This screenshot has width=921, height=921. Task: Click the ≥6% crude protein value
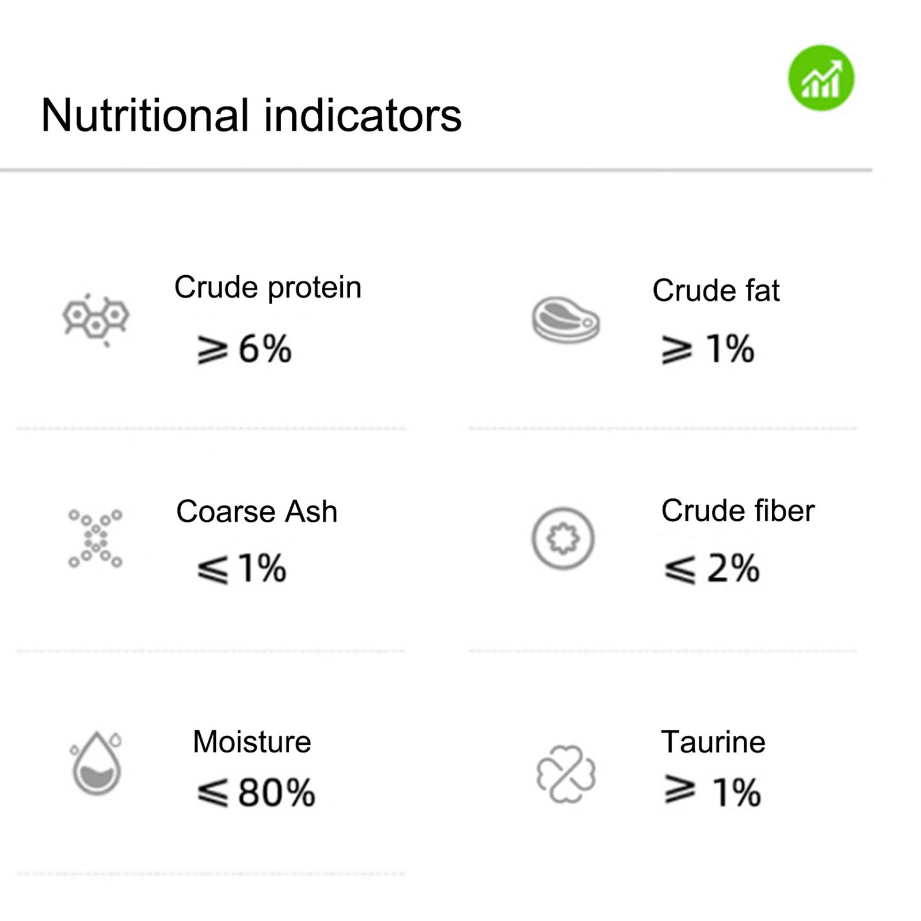pyautogui.click(x=245, y=349)
